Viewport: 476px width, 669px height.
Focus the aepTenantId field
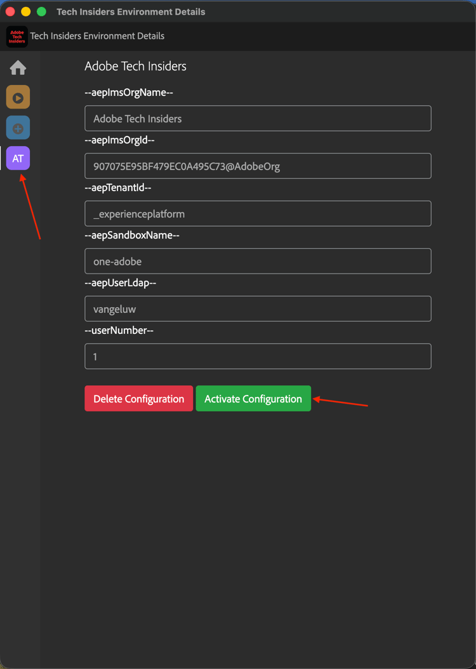tap(258, 213)
